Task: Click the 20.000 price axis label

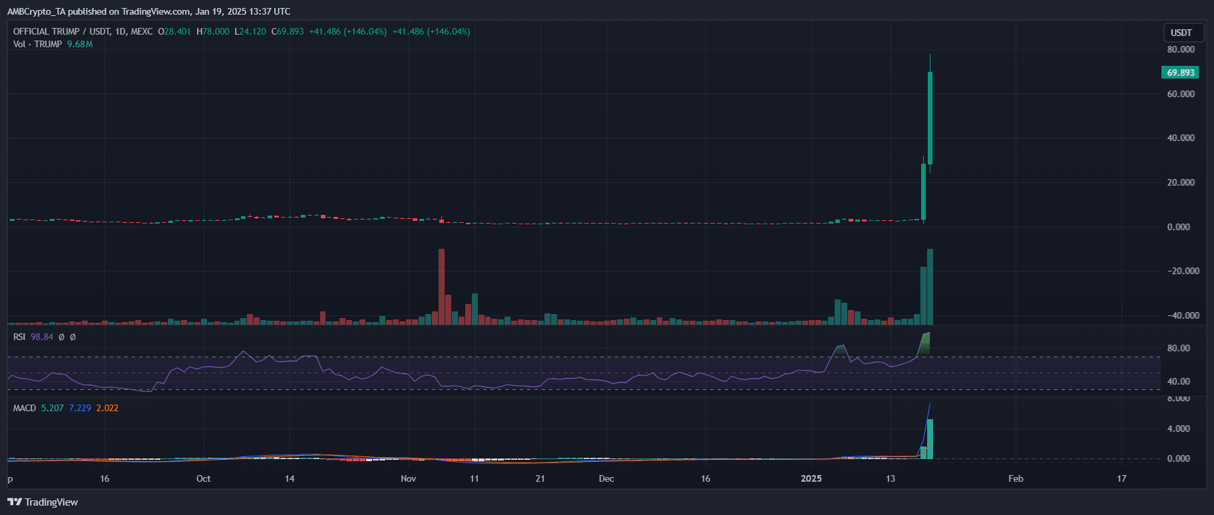Action: pos(1181,182)
